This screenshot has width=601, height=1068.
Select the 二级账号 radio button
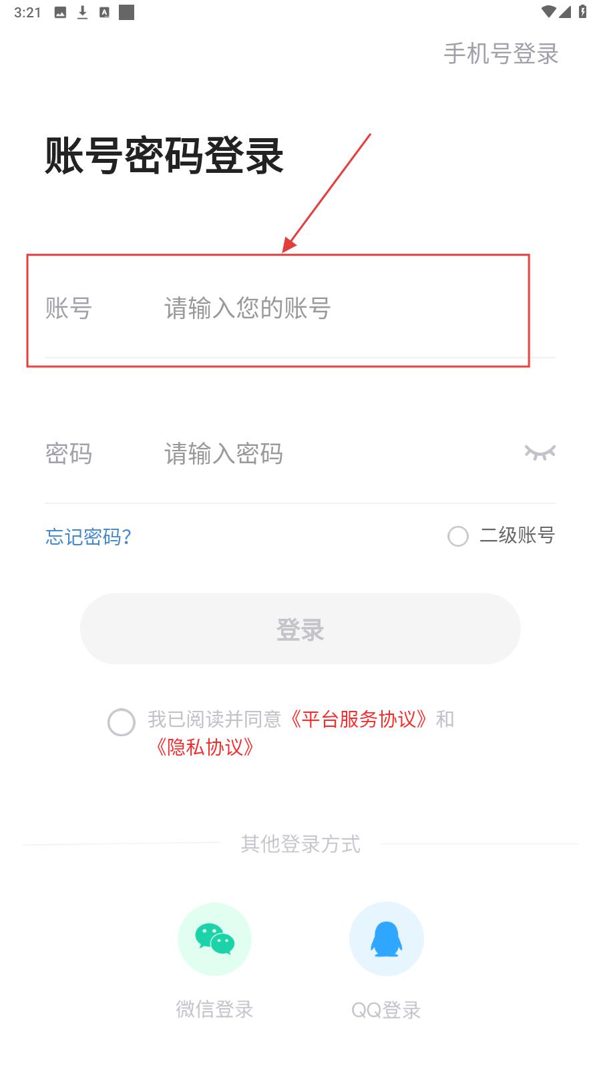(458, 536)
